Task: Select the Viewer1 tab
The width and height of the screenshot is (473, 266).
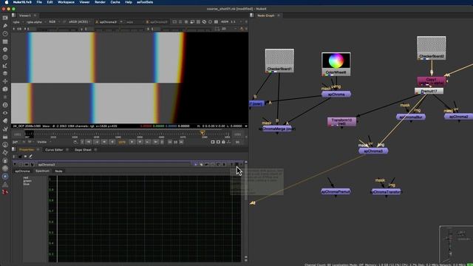Action: (x=24, y=16)
